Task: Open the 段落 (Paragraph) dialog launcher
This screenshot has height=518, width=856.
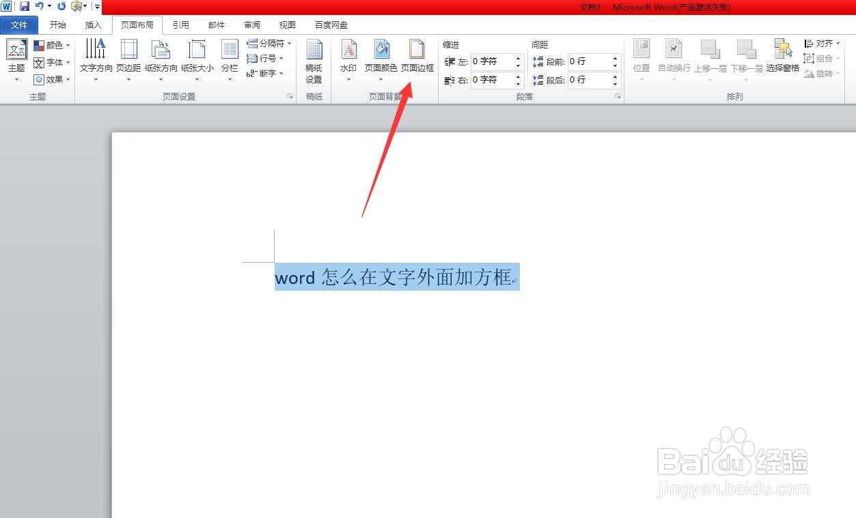Action: click(618, 97)
